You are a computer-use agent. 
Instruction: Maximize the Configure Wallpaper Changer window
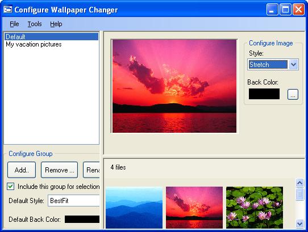click(285, 9)
